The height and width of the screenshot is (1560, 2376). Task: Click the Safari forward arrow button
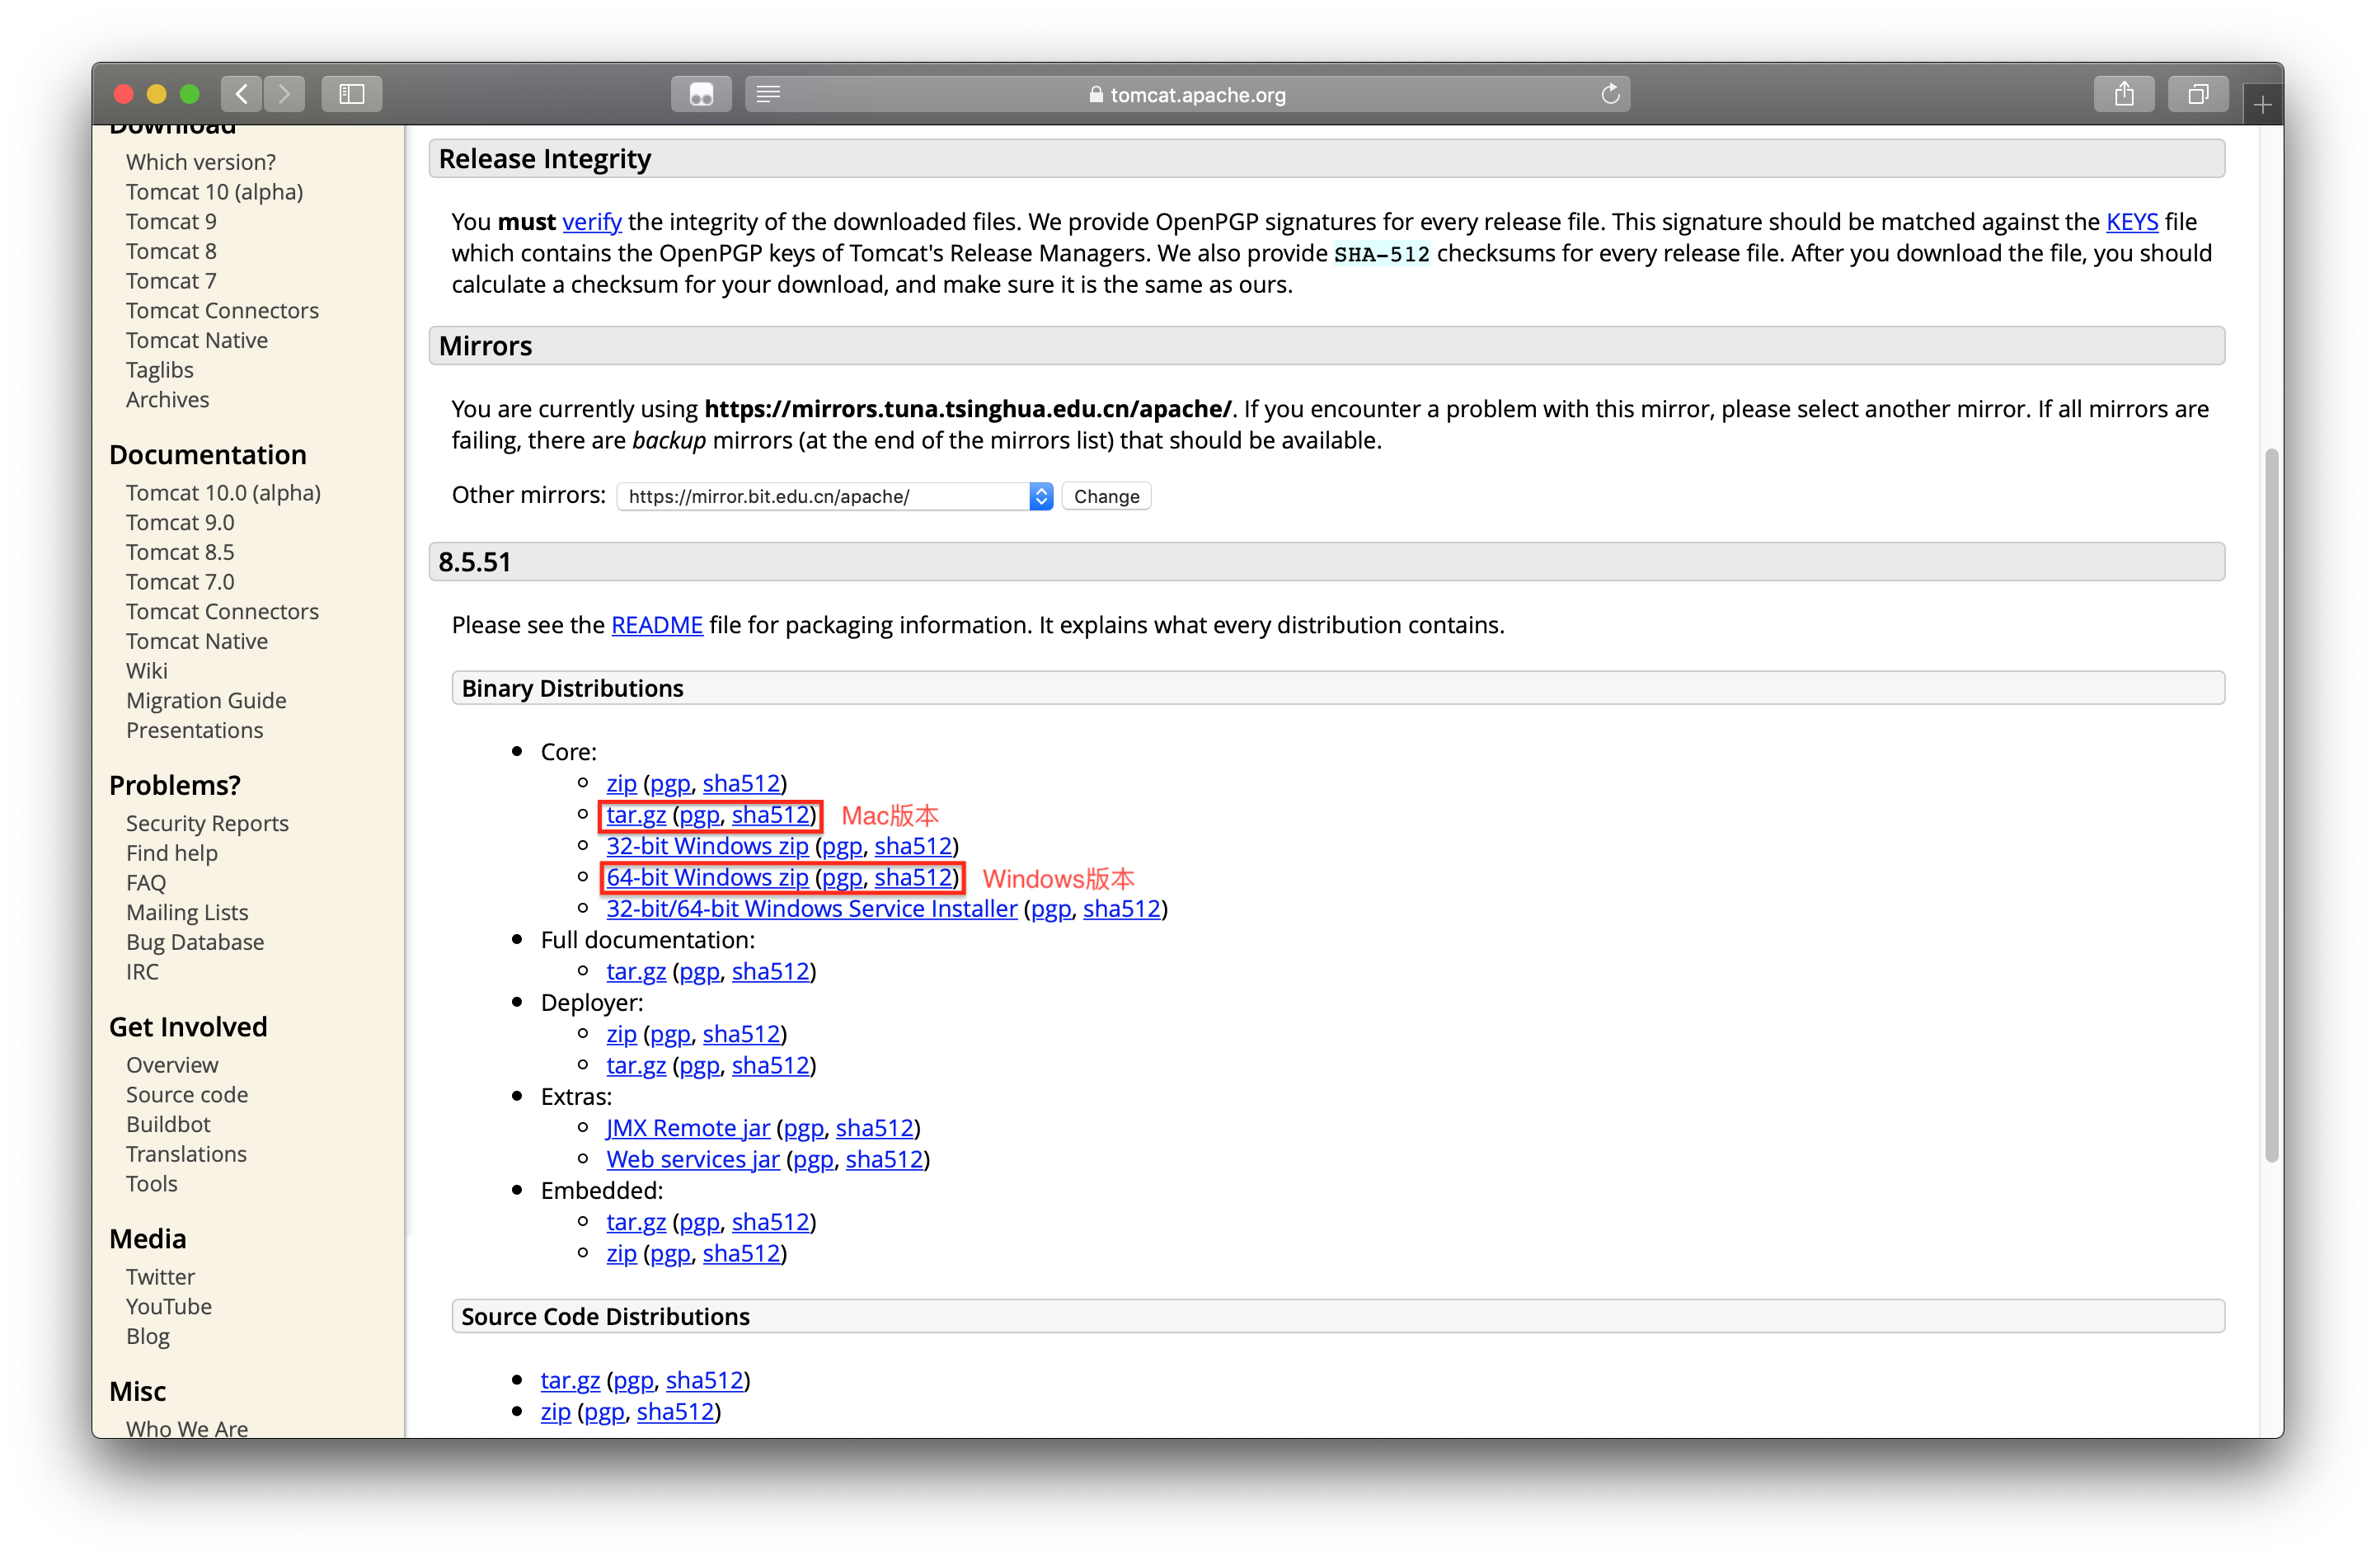pos(284,94)
